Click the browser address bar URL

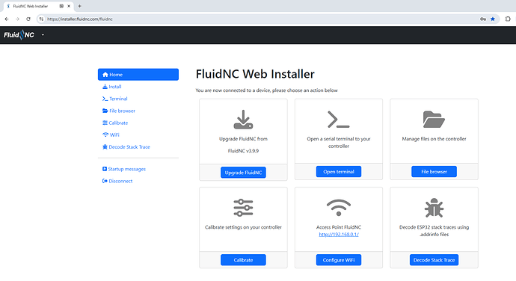click(79, 19)
